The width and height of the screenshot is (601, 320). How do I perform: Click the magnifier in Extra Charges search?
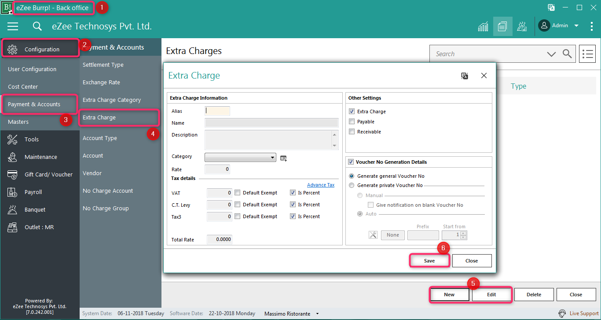568,54
